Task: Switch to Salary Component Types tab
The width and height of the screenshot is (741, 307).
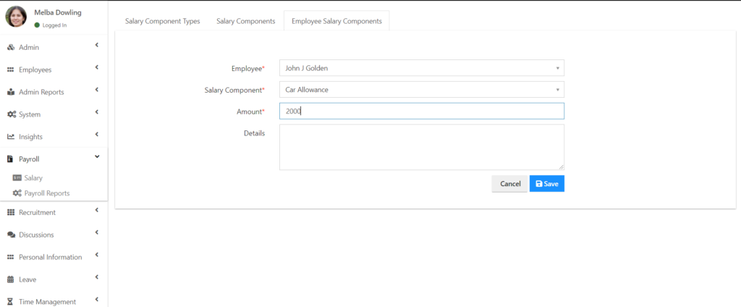Action: coord(162,22)
